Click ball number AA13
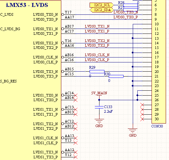 pyautogui.click(x=69, y=136)
